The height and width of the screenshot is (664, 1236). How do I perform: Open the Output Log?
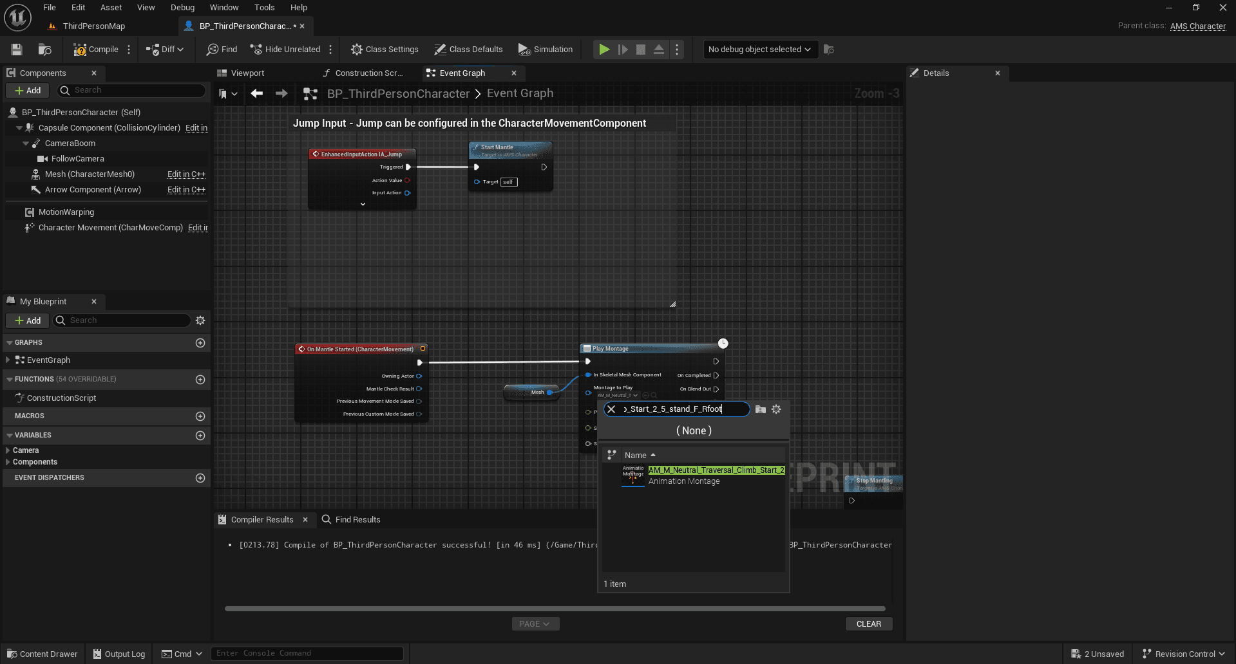click(119, 654)
